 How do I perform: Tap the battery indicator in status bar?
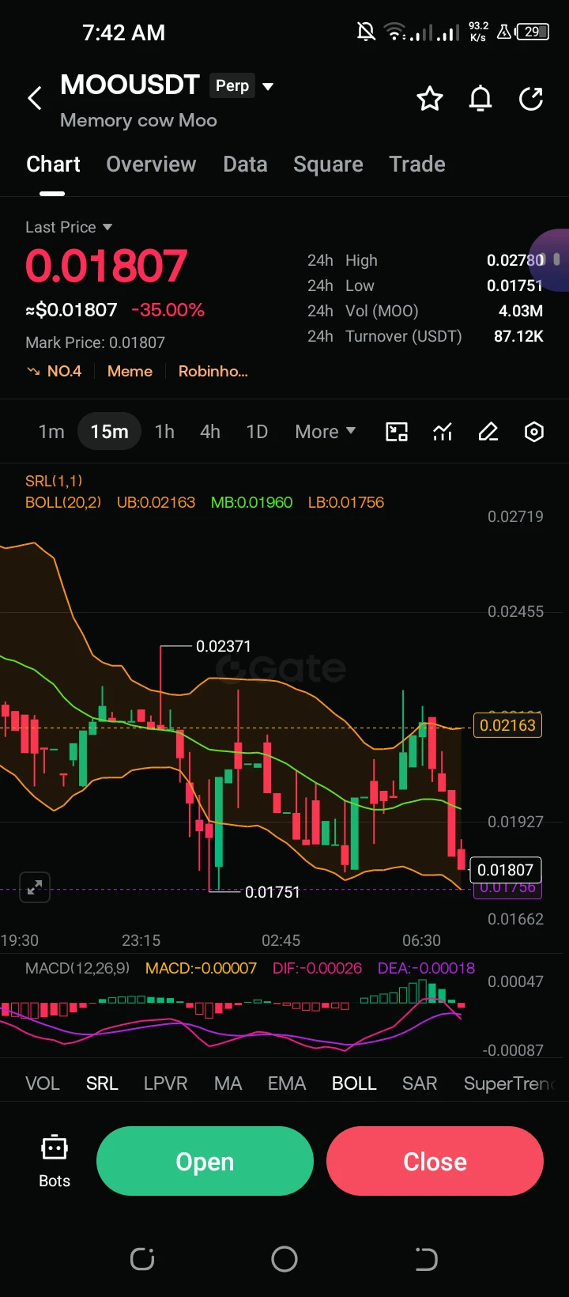(533, 32)
